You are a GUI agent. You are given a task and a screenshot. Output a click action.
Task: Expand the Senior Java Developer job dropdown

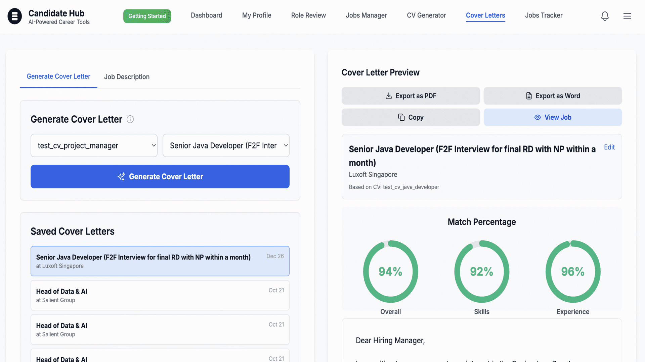click(x=226, y=145)
